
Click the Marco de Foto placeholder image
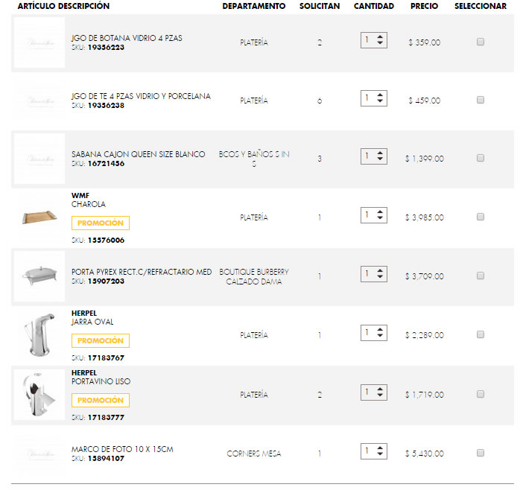coord(39,453)
